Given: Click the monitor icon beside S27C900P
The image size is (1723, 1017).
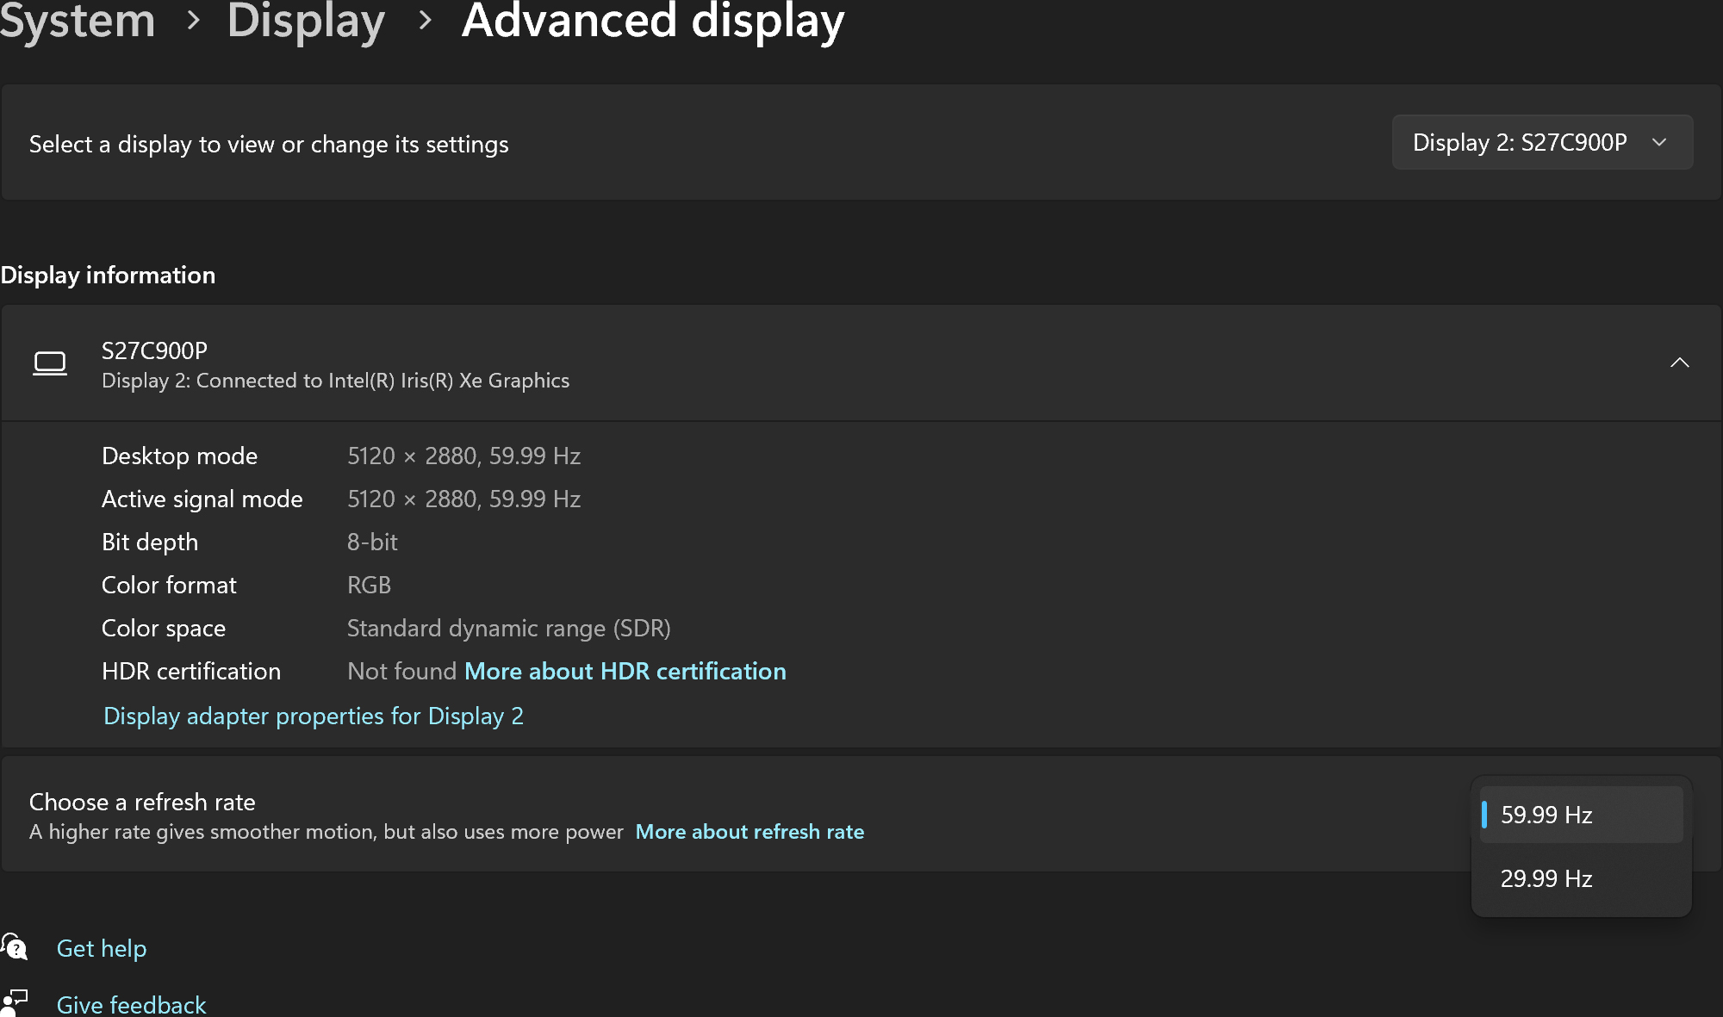Looking at the screenshot, I should tap(50, 363).
